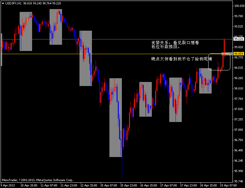
Task: Click the 17 Apr 23:00 time label
Action: pyautogui.click(x=189, y=185)
